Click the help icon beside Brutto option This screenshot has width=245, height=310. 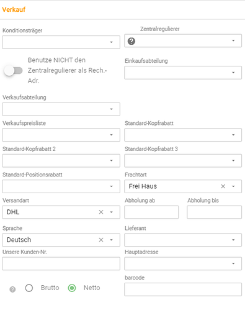pos(12,289)
